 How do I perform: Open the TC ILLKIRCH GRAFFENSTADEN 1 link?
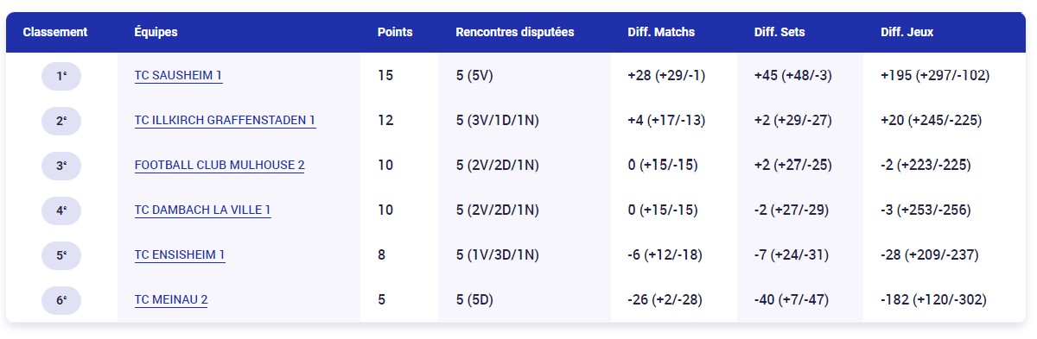pos(225,120)
